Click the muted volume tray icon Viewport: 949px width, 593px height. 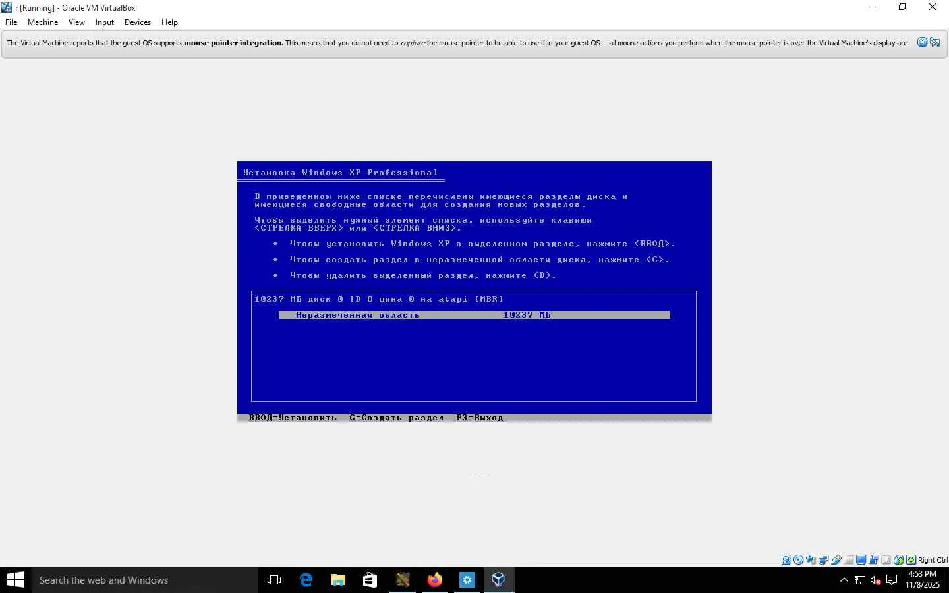(876, 580)
